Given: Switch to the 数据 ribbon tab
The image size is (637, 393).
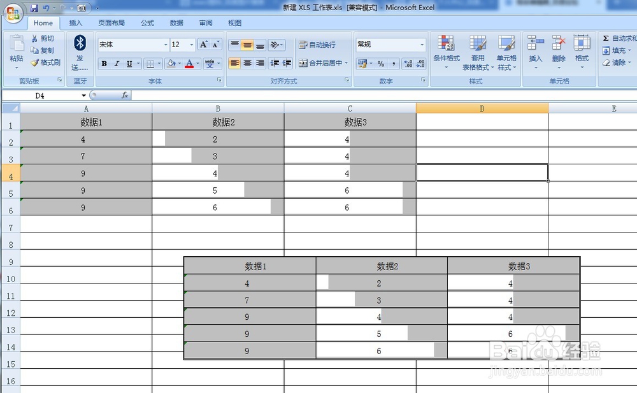Looking at the screenshot, I should pos(176,23).
